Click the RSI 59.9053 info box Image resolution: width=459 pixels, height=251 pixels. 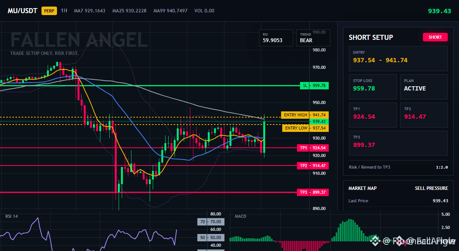pyautogui.click(x=276, y=38)
